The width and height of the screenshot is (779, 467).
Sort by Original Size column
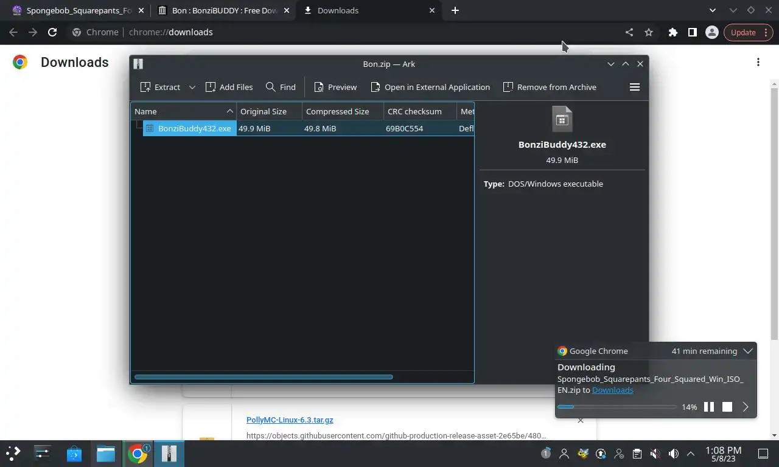point(270,111)
